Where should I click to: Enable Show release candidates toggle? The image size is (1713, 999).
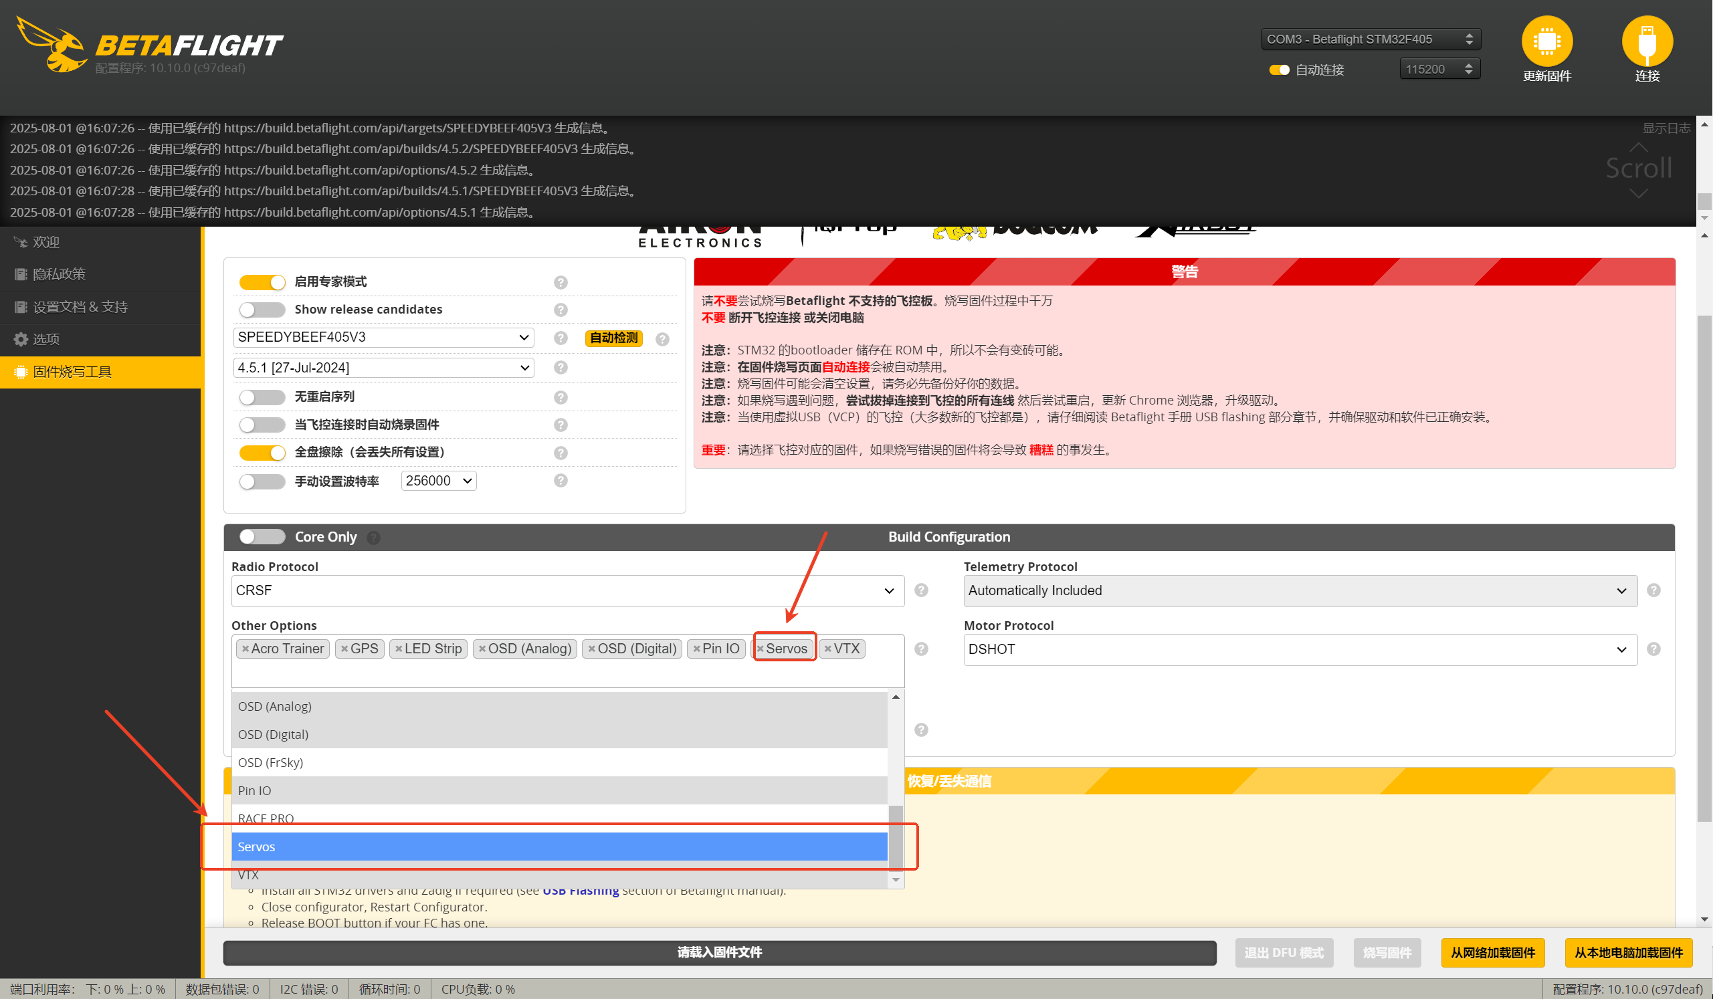262,309
